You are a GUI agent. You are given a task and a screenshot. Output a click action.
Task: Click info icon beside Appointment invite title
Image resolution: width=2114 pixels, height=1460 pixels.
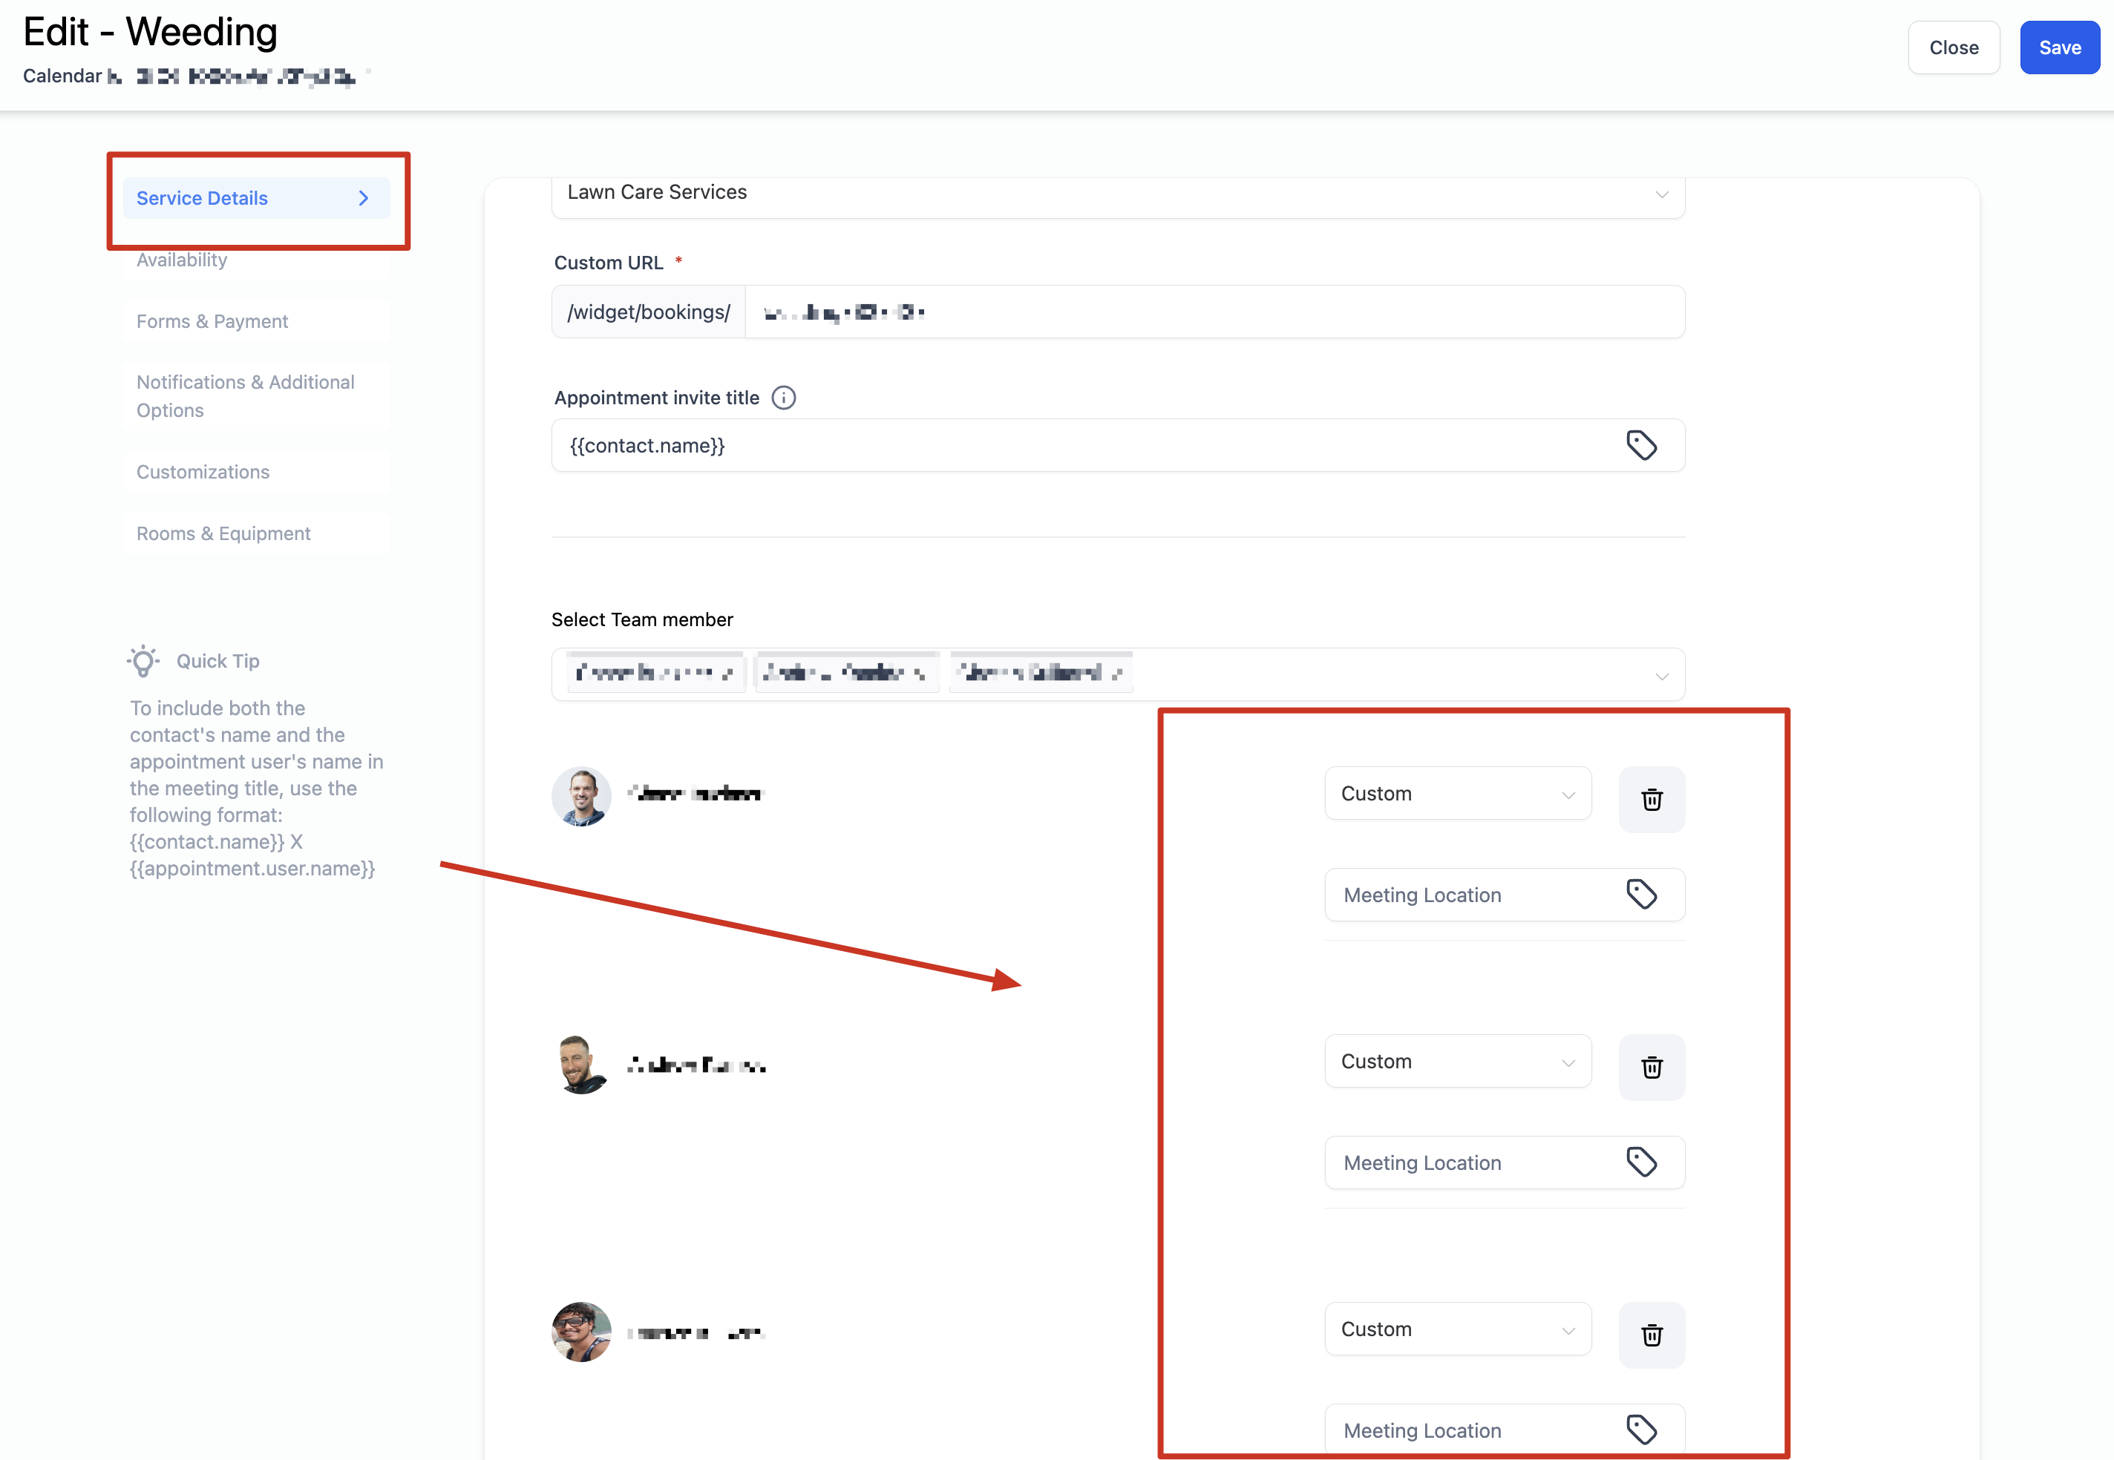tap(783, 398)
